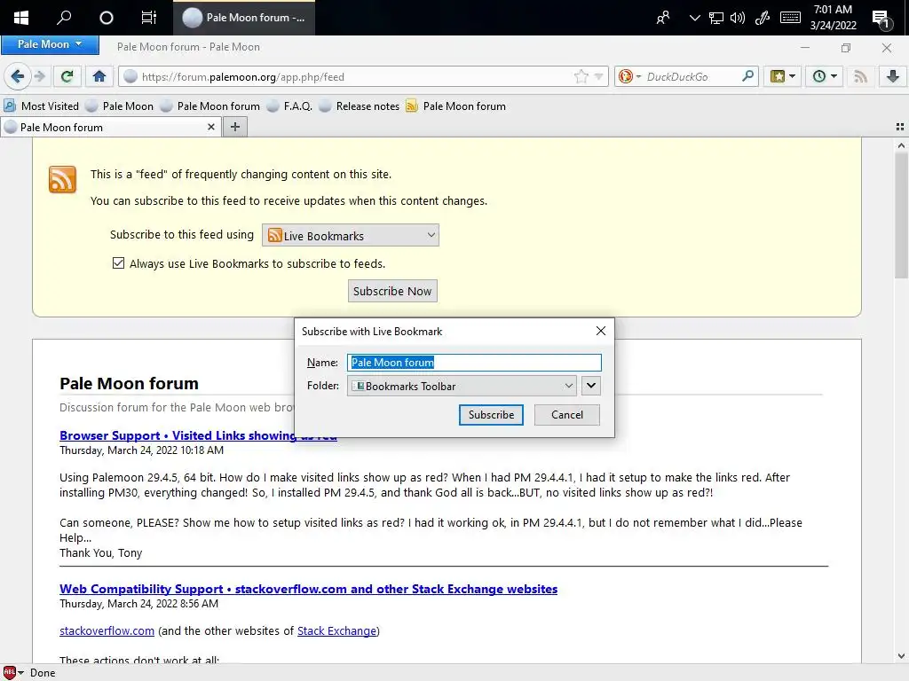Viewport: 909px width, 681px height.
Task: Open the list all tabs button
Action: point(900,127)
